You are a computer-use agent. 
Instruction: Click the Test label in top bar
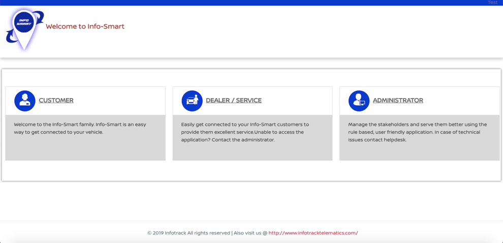[492, 3]
